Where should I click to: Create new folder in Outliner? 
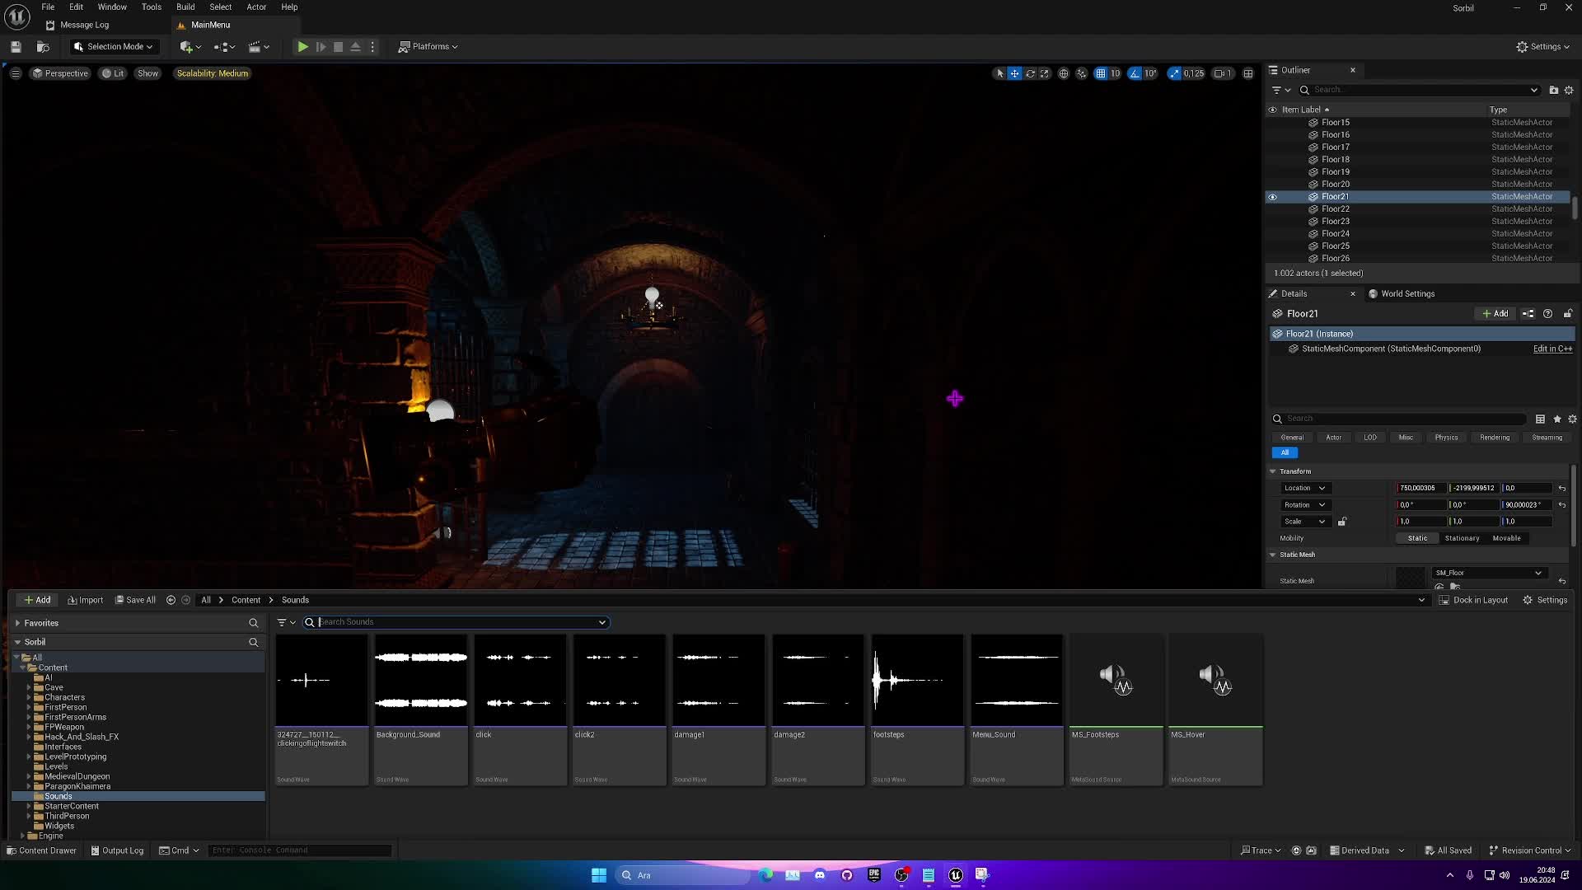pyautogui.click(x=1553, y=90)
